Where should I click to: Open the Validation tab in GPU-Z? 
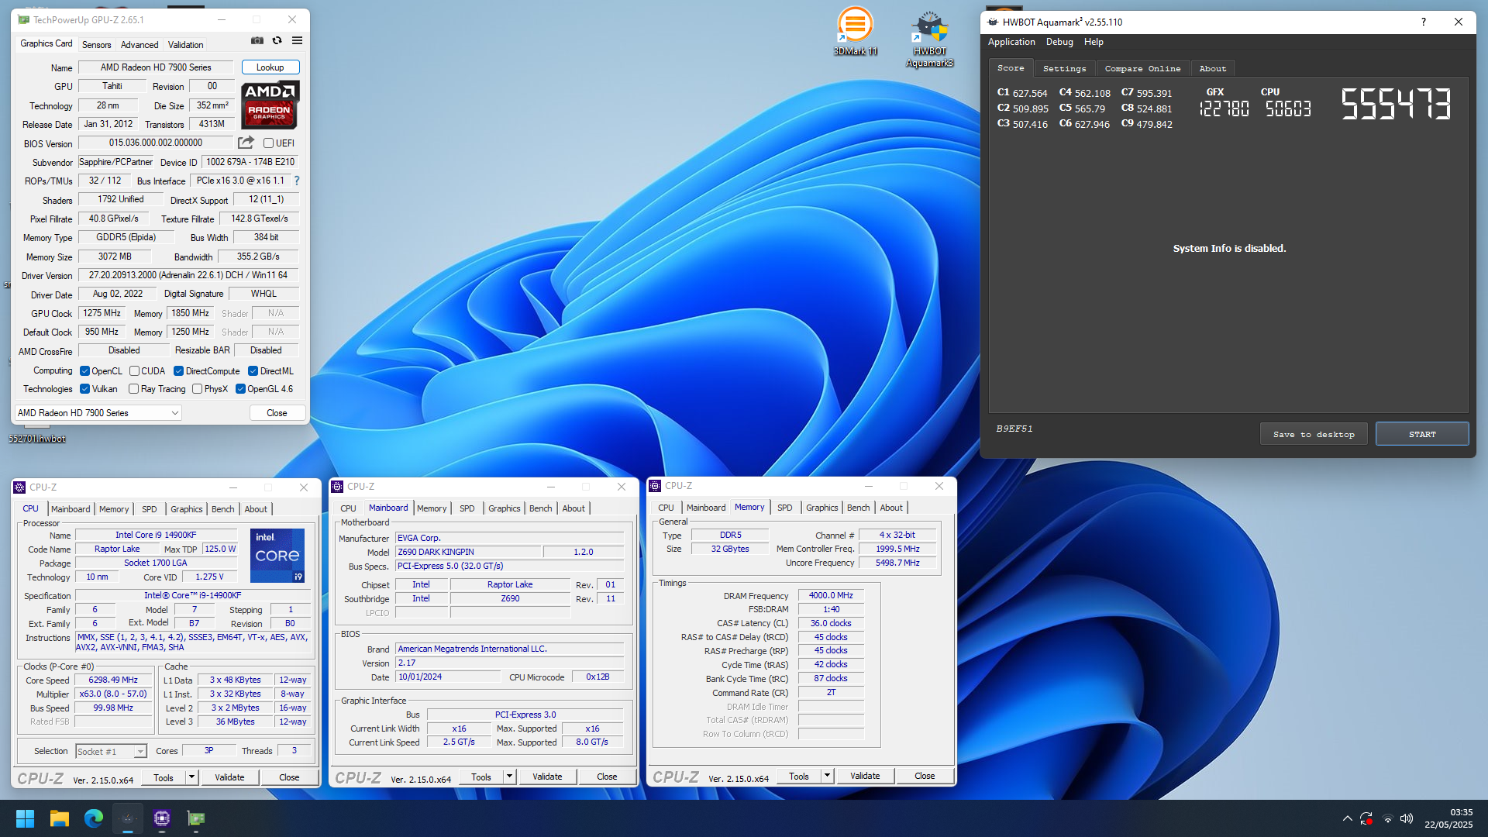pyautogui.click(x=186, y=45)
